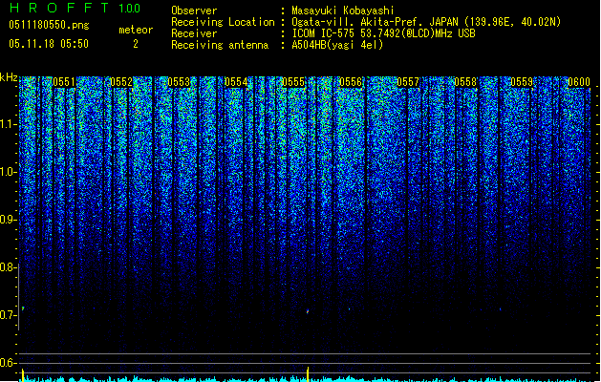Click the 0556 time marker
The width and height of the screenshot is (601, 382).
click(351, 82)
